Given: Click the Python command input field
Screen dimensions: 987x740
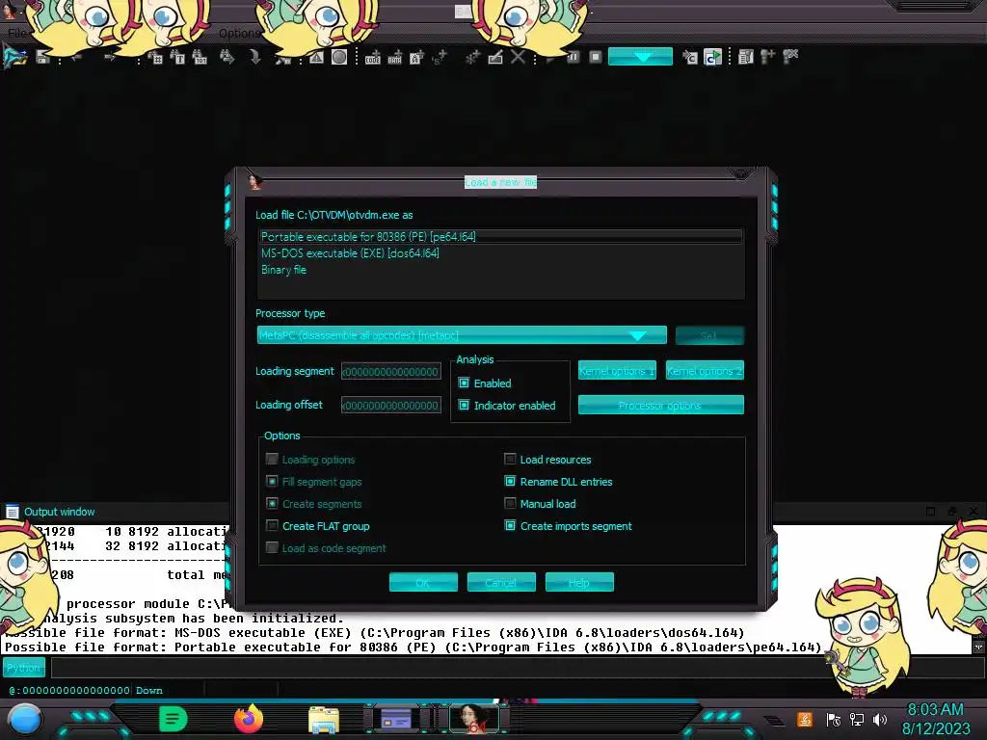Looking at the screenshot, I should [518, 668].
